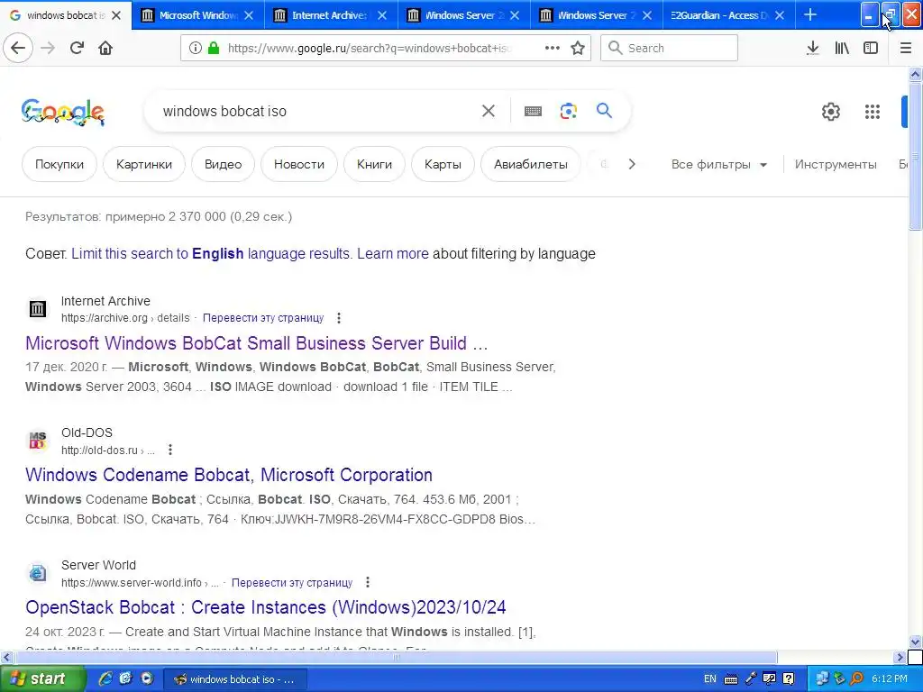Filter results by Картинки
The image size is (923, 692).
(x=144, y=164)
